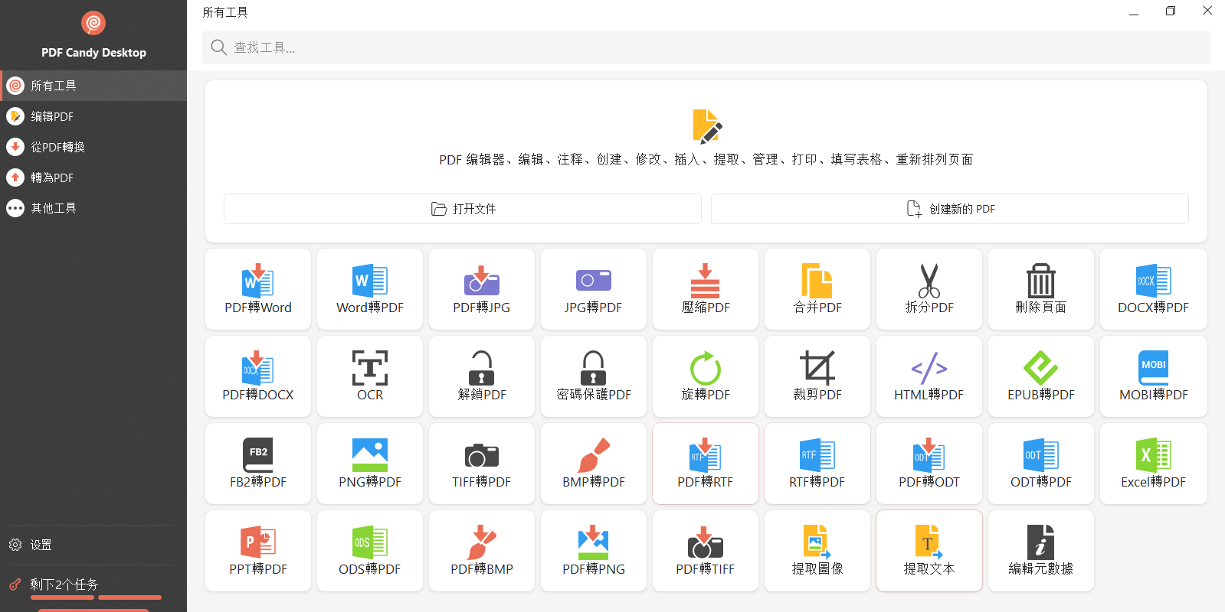Open 设置 settings in the sidebar
This screenshot has height=612, width=1225.
40,545
